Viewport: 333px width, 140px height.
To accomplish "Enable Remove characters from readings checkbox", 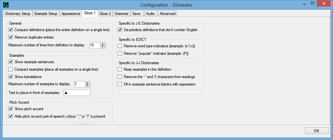I will [120, 77].
